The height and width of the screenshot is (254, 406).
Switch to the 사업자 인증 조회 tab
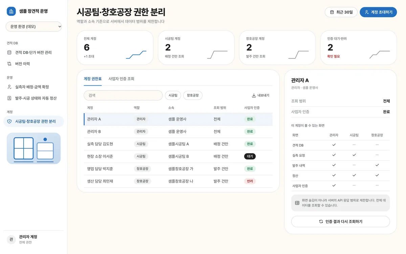[x=121, y=79]
